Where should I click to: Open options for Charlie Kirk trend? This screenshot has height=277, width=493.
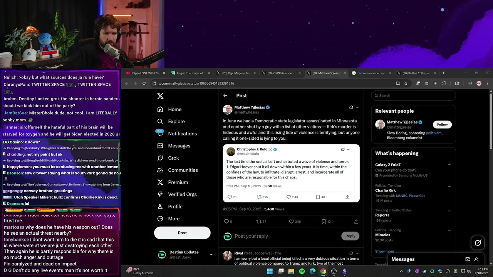pyautogui.click(x=449, y=186)
